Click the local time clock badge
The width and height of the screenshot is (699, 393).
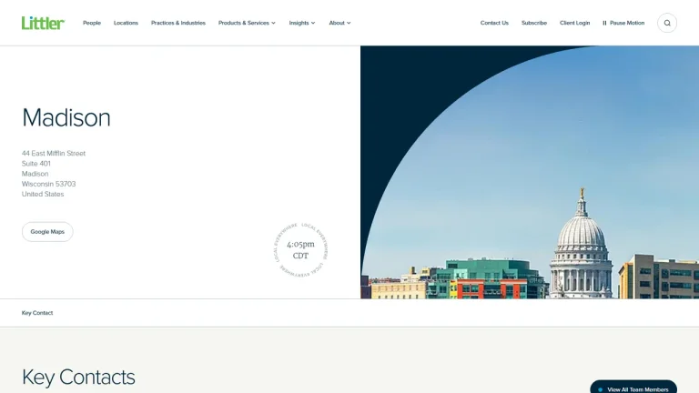(x=300, y=250)
